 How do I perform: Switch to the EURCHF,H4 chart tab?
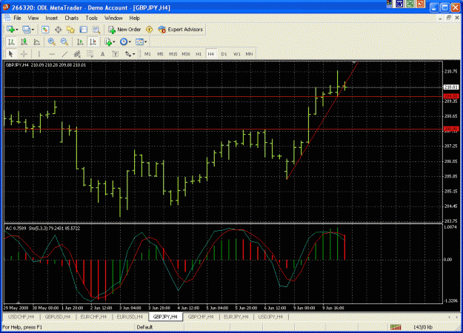coord(93,317)
